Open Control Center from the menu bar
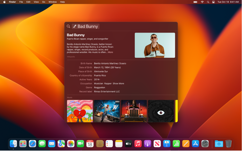This screenshot has width=242, height=151. pyautogui.click(x=213, y=2)
